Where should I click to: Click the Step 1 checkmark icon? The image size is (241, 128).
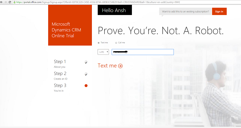(x=86, y=62)
